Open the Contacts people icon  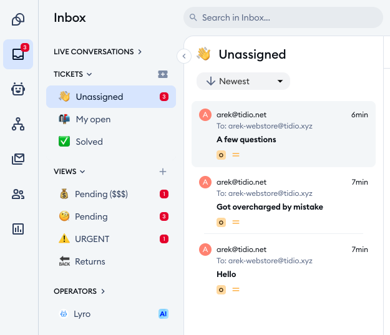[18, 194]
